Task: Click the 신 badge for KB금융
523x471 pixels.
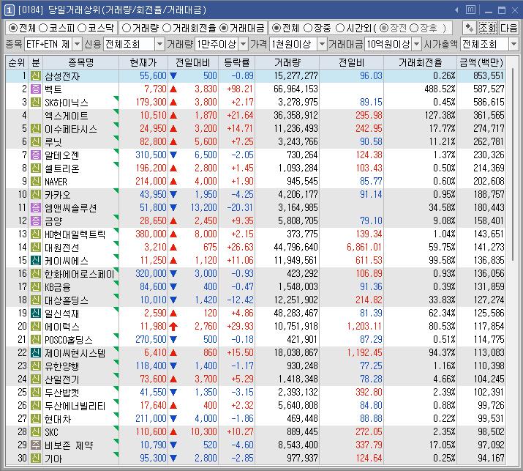Action: 36,287
